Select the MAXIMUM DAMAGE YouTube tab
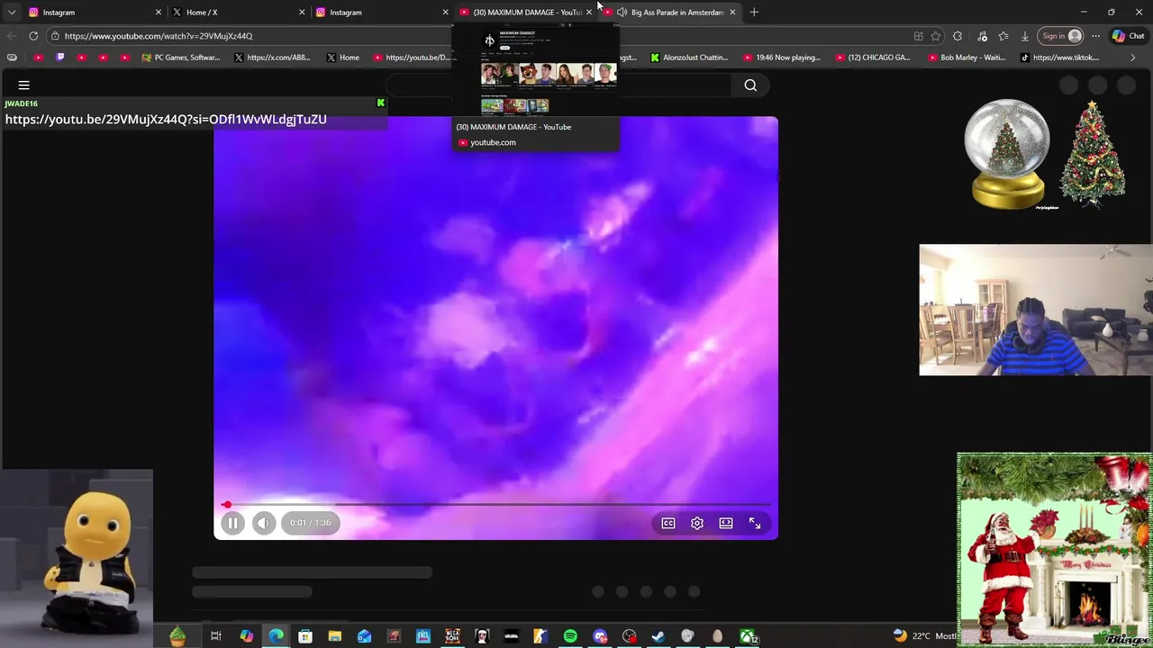 point(525,13)
